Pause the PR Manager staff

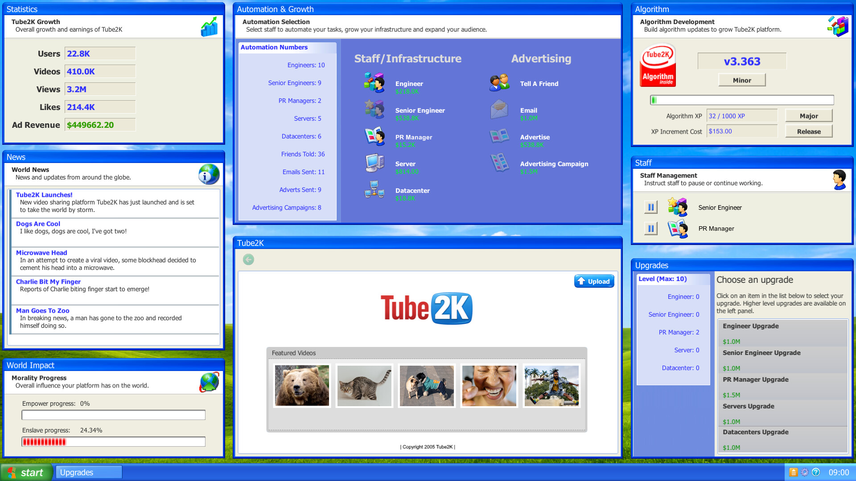click(x=651, y=228)
